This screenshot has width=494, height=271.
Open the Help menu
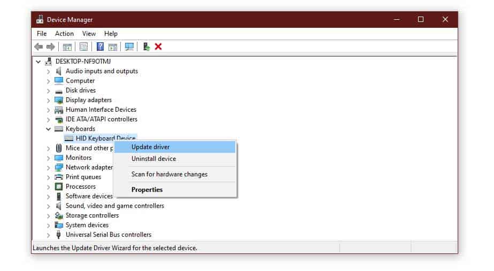point(111,34)
